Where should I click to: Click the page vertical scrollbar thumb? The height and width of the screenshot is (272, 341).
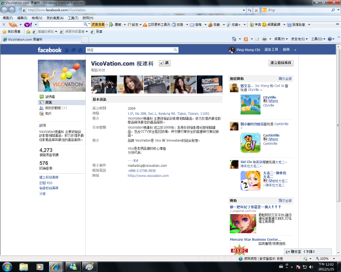coord(338,125)
